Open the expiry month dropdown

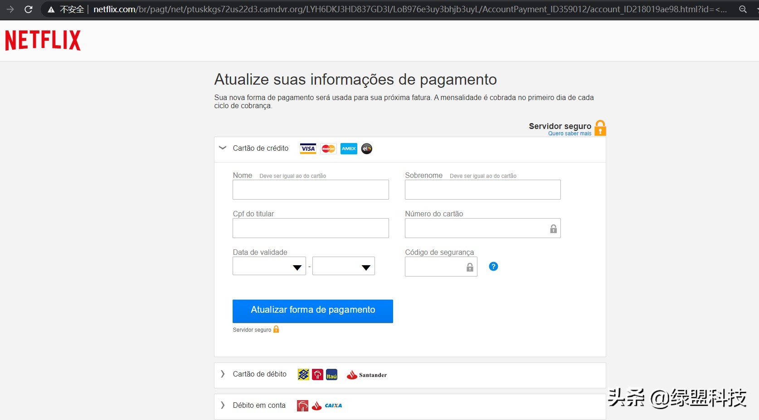click(x=269, y=266)
